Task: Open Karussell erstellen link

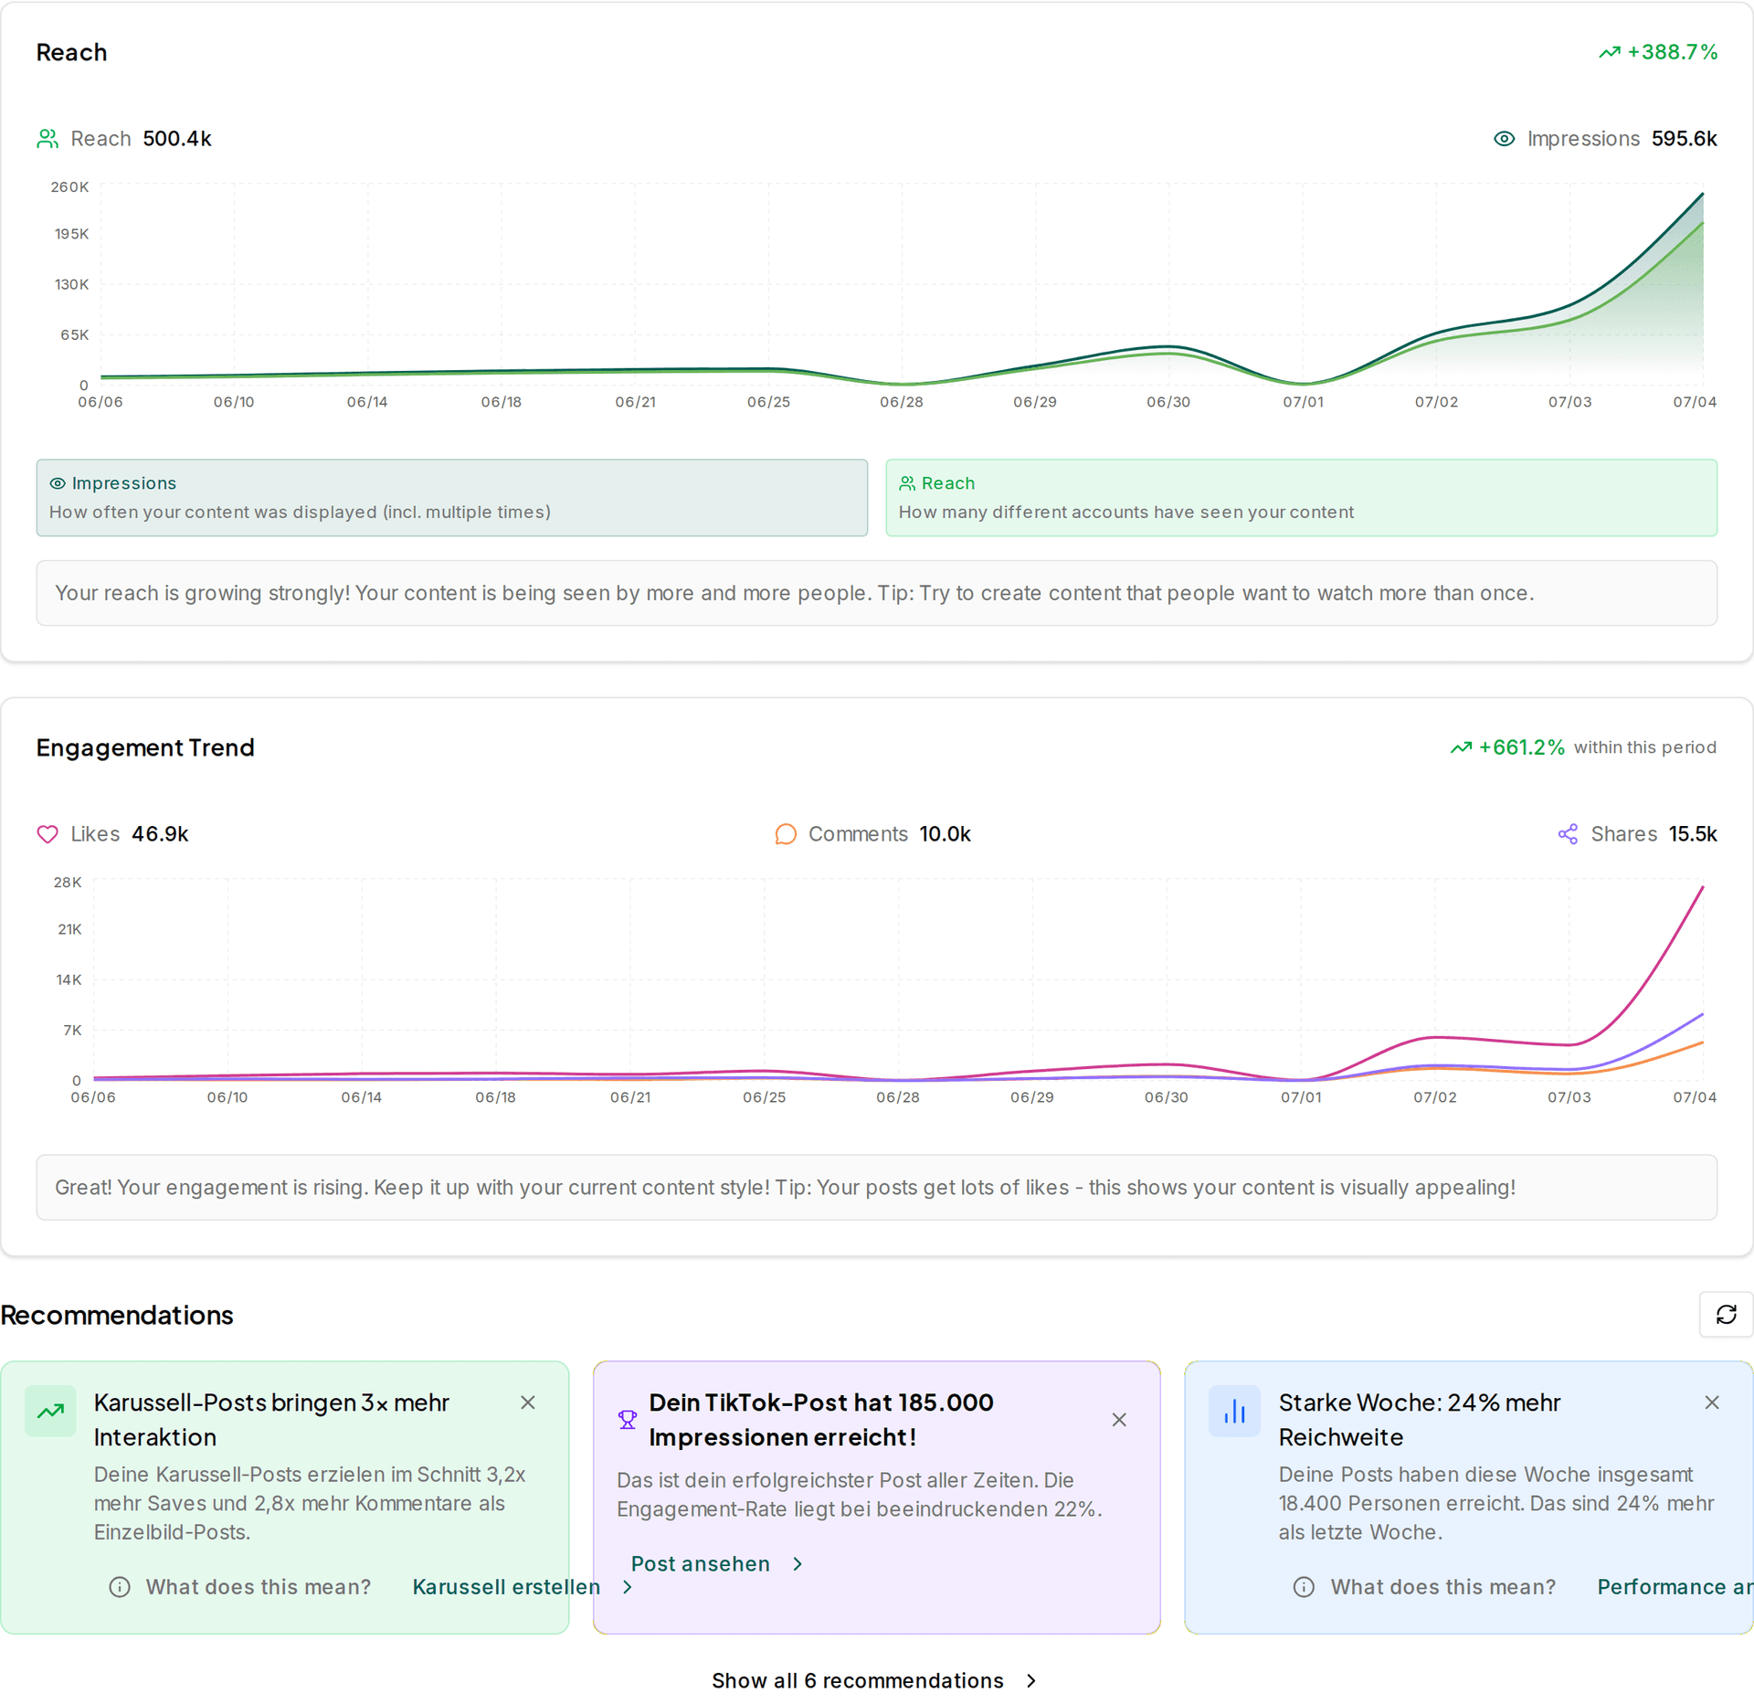Action: [x=506, y=1587]
